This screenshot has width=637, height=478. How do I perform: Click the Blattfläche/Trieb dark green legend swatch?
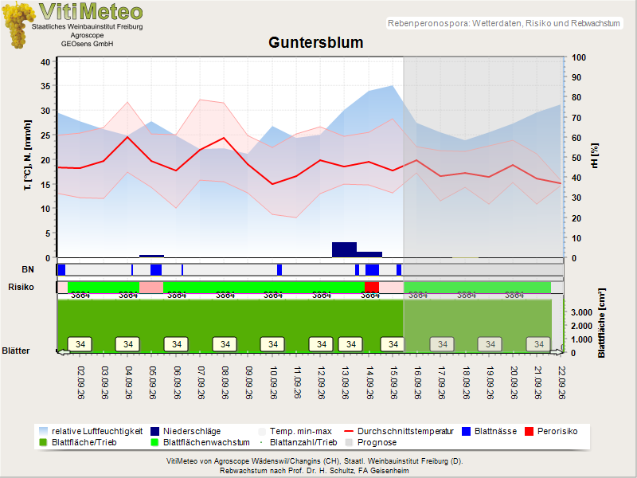[x=44, y=442]
